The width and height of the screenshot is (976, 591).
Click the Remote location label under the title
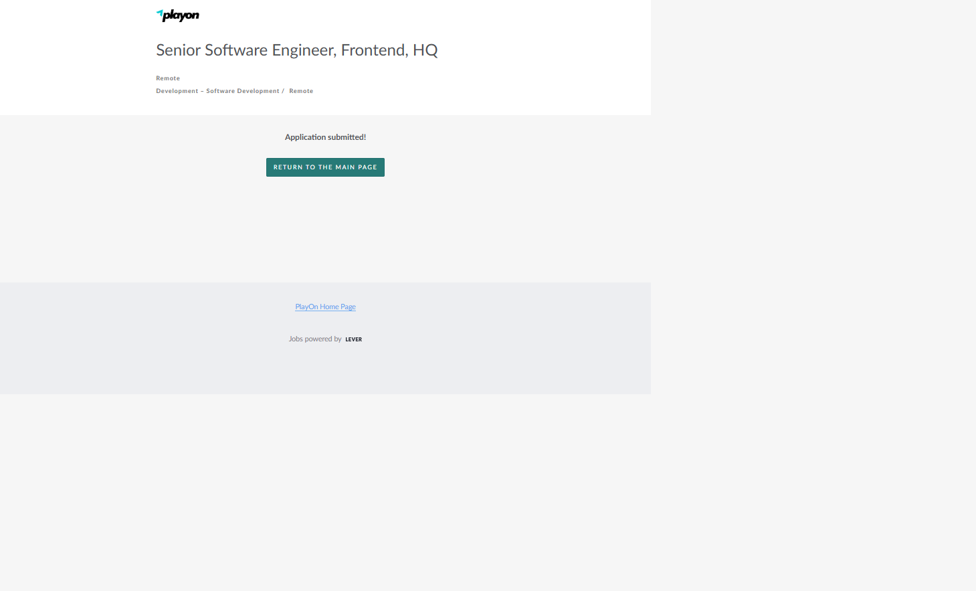click(168, 78)
